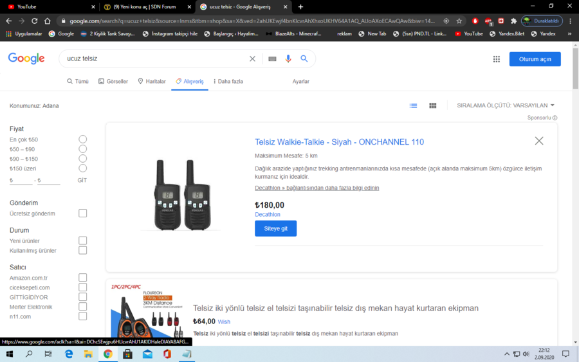Filter by seller Amazon.com.tr checkbox

coord(83,278)
